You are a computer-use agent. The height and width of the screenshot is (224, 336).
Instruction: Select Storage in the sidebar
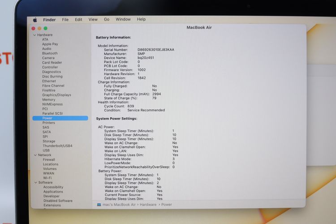(49, 141)
